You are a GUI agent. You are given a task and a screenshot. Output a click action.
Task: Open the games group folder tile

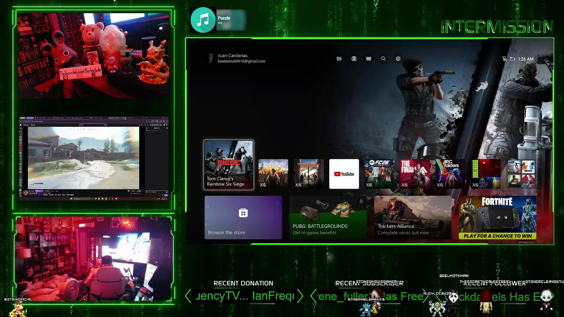coord(521,174)
